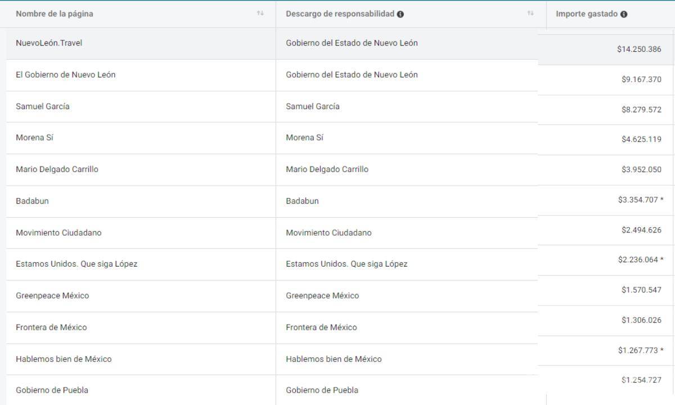Click Hablemos bien de México page
The width and height of the screenshot is (675, 405).
(x=64, y=359)
